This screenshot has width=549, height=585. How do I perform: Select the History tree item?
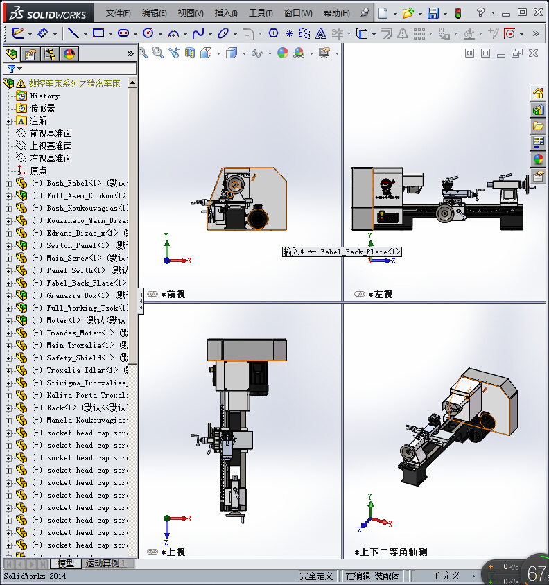pos(45,96)
